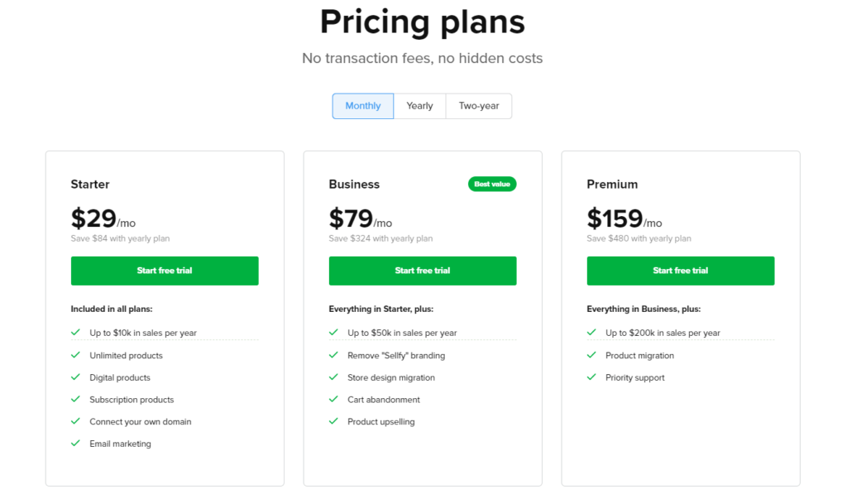
Task: Click checkmark beside Unlimited products
Action: coord(75,355)
